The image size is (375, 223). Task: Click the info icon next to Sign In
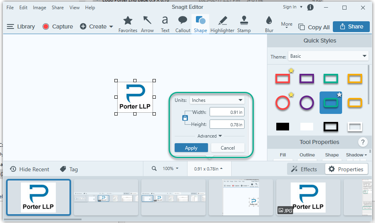[310, 7]
